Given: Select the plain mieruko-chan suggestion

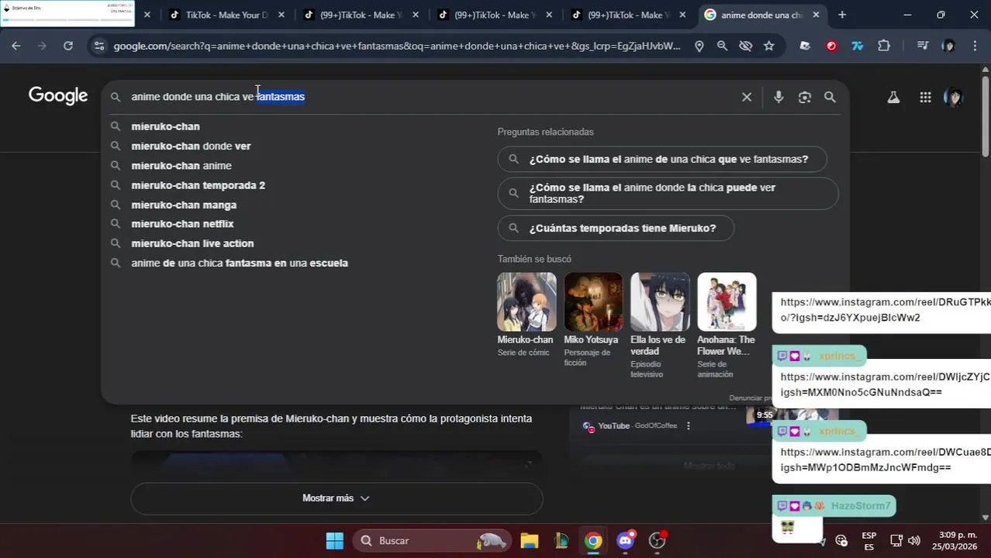Looking at the screenshot, I should (165, 126).
